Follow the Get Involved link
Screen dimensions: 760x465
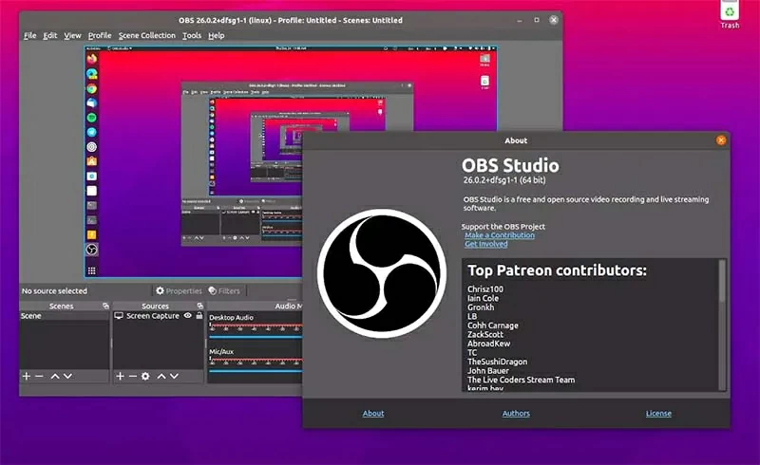click(486, 244)
